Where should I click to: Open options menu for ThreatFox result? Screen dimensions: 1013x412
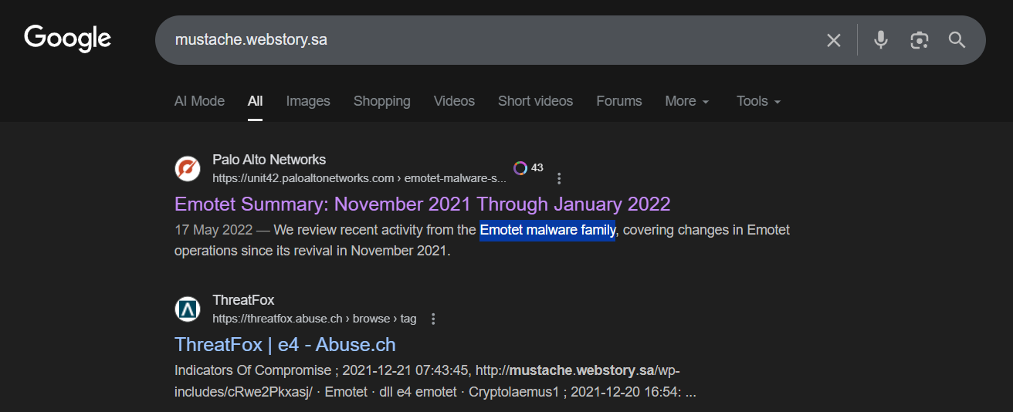433,319
